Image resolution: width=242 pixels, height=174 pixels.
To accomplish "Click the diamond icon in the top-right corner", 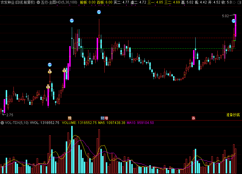I will 234,2.
